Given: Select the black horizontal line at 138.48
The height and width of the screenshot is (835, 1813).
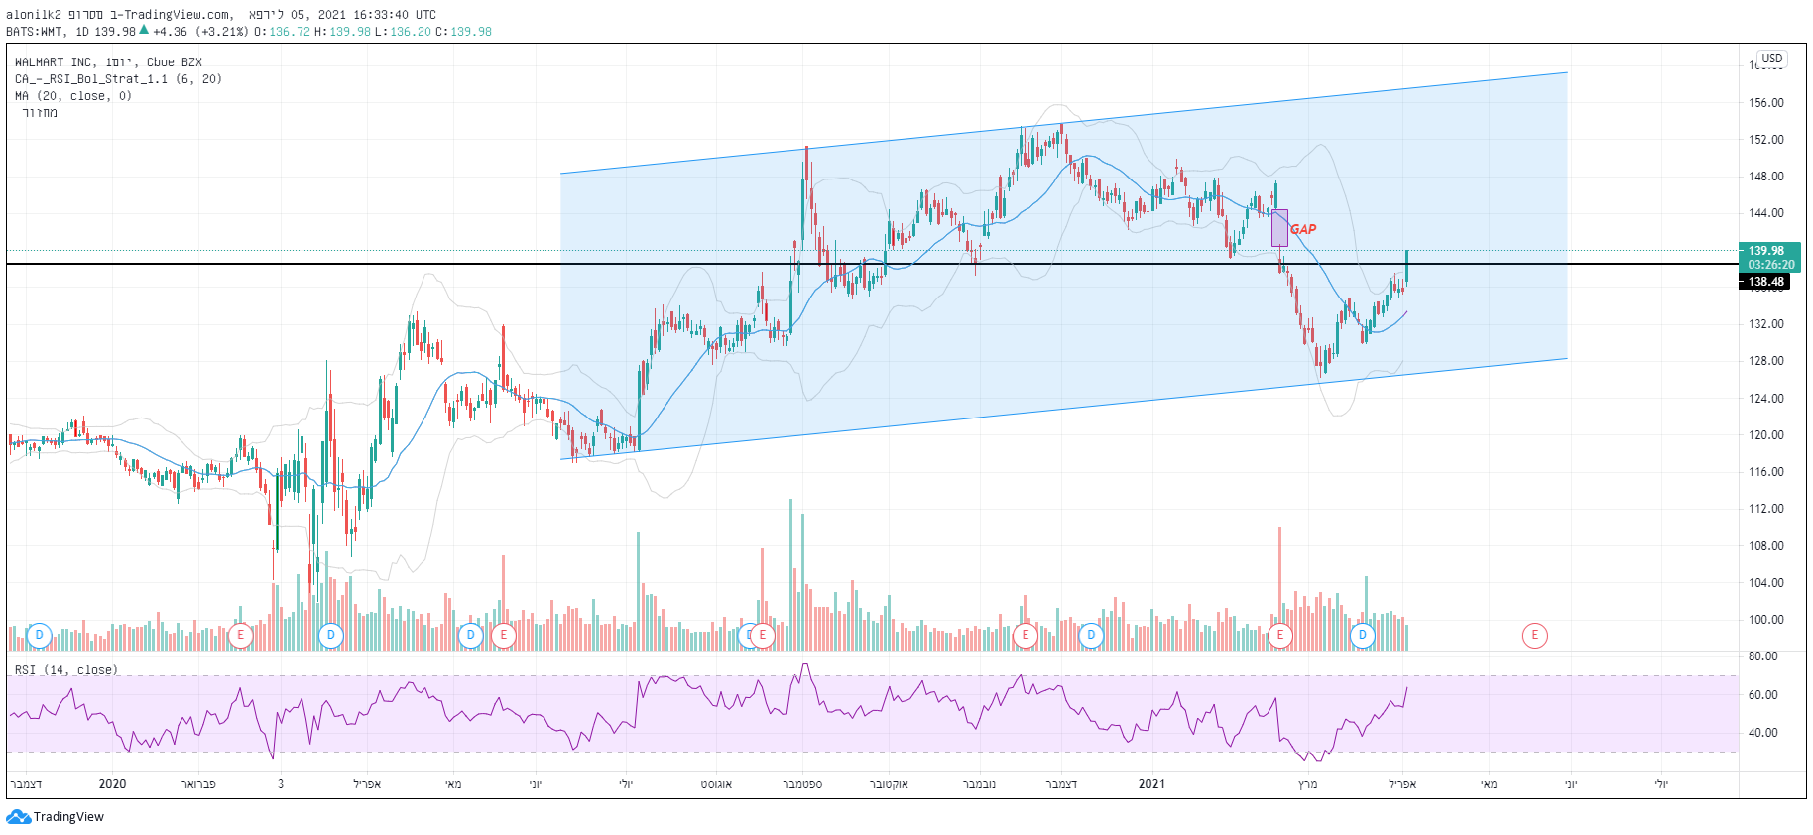Looking at the screenshot, I should [873, 264].
